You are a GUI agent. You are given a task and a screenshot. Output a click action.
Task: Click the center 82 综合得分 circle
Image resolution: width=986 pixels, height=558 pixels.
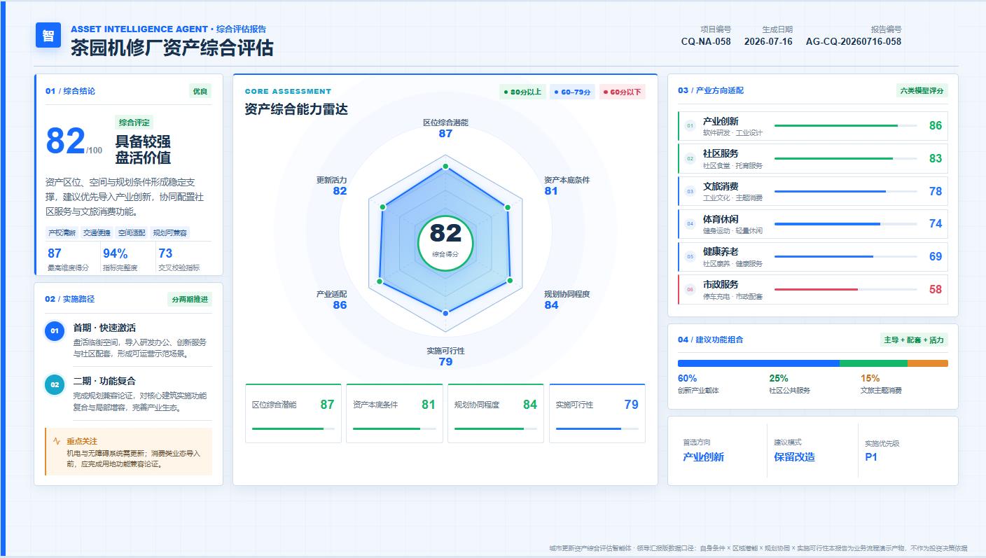[445, 243]
